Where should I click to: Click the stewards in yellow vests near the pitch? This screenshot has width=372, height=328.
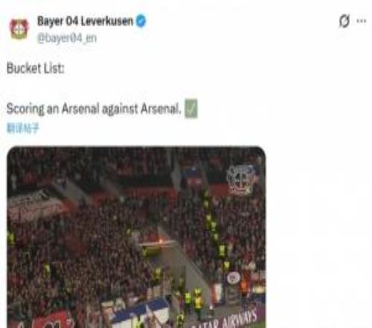pyautogui.click(x=193, y=300)
